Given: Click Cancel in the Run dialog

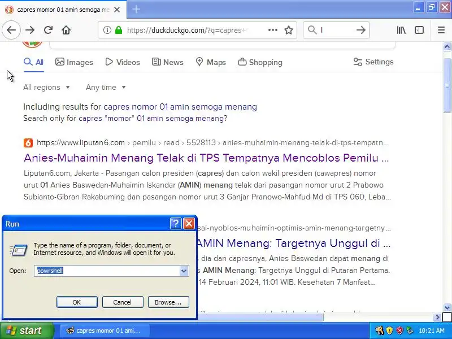Looking at the screenshot, I should point(123,302).
